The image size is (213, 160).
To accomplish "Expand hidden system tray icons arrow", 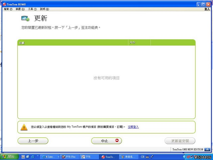I will click(x=184, y=157).
